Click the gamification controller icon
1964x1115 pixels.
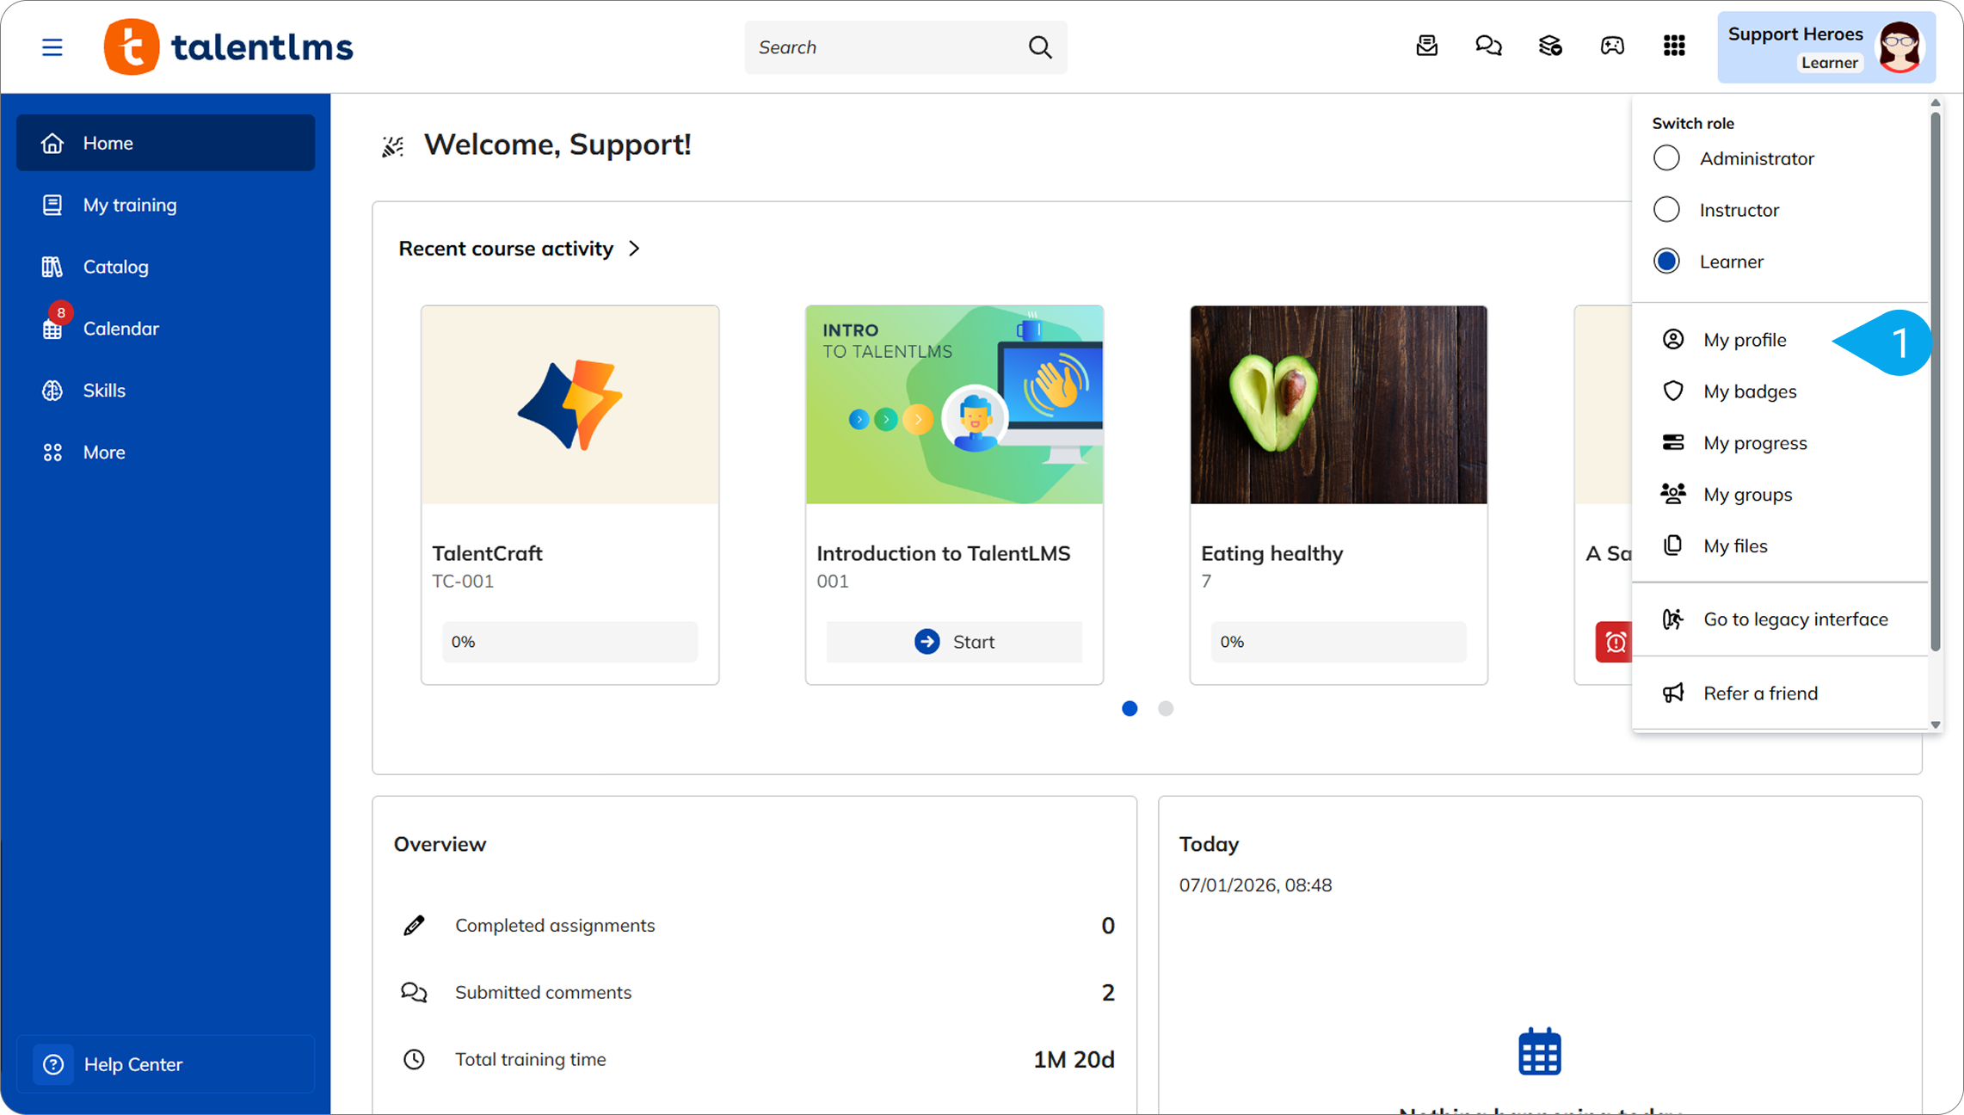(x=1612, y=46)
